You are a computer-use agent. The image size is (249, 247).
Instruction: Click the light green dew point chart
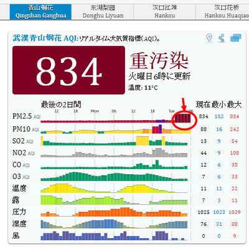(x=114, y=200)
